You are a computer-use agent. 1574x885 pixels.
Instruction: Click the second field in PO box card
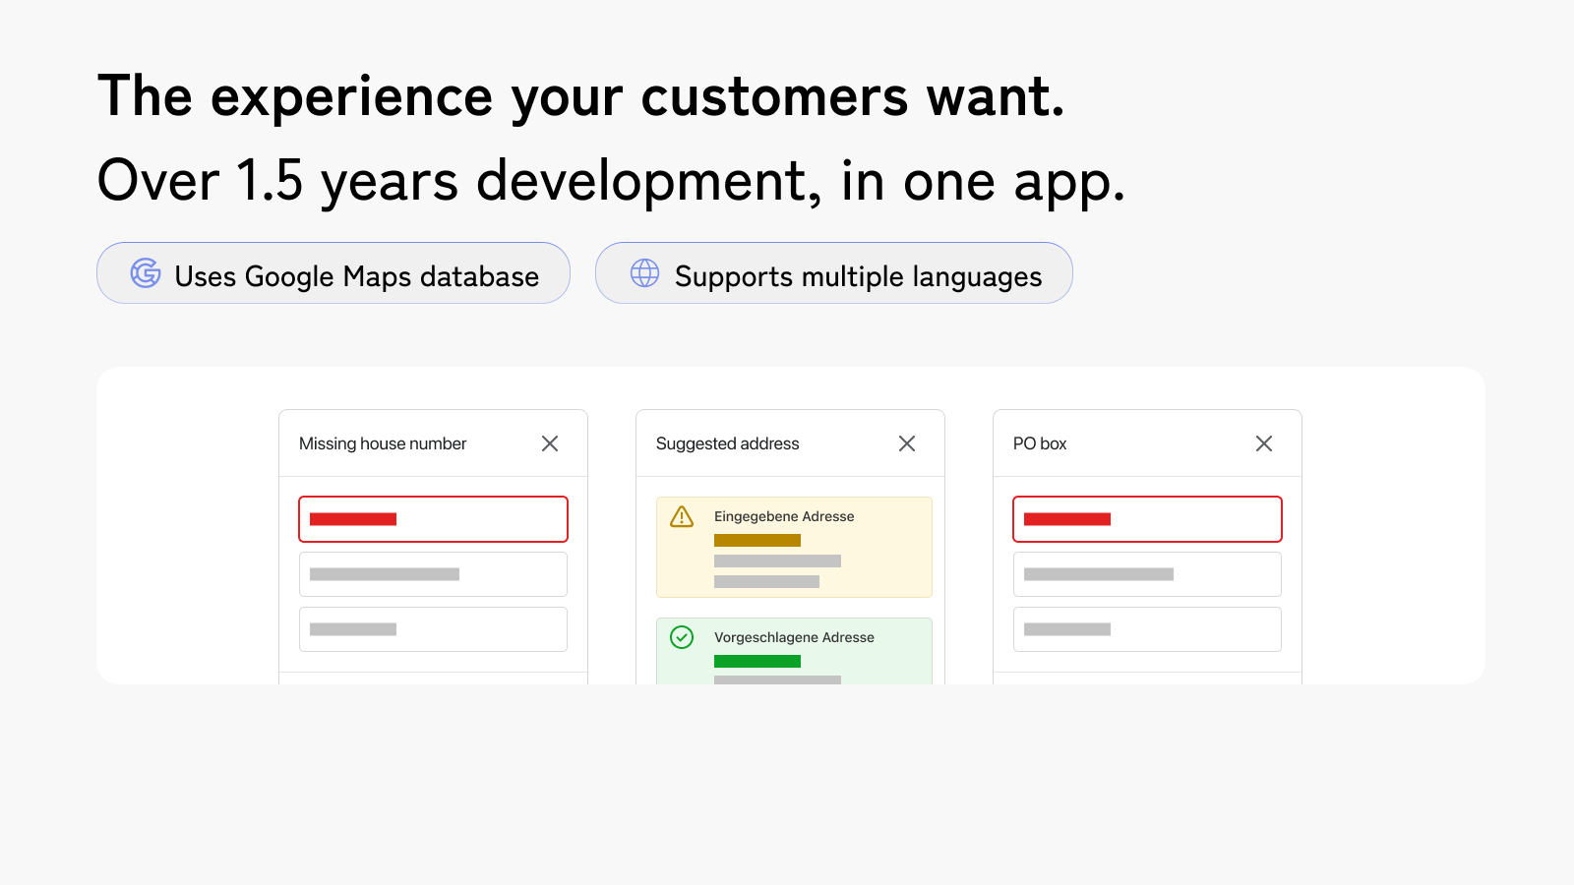tap(1147, 574)
